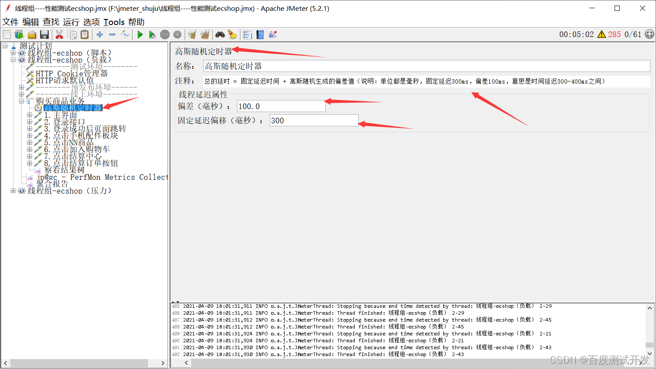Click the error count 285

click(x=614, y=34)
